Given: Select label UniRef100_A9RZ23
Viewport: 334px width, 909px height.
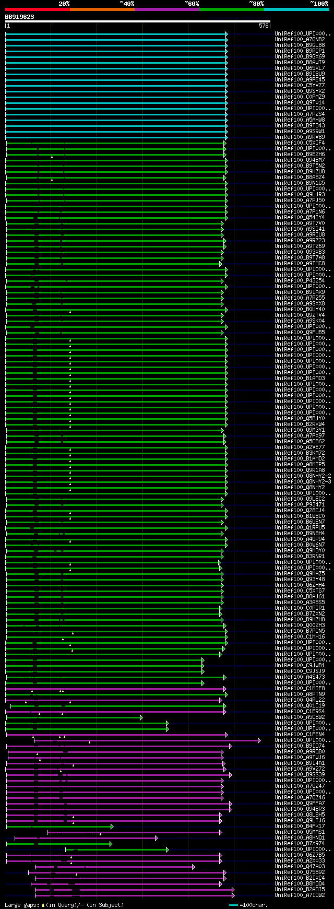Looking at the screenshot, I should (300, 240).
